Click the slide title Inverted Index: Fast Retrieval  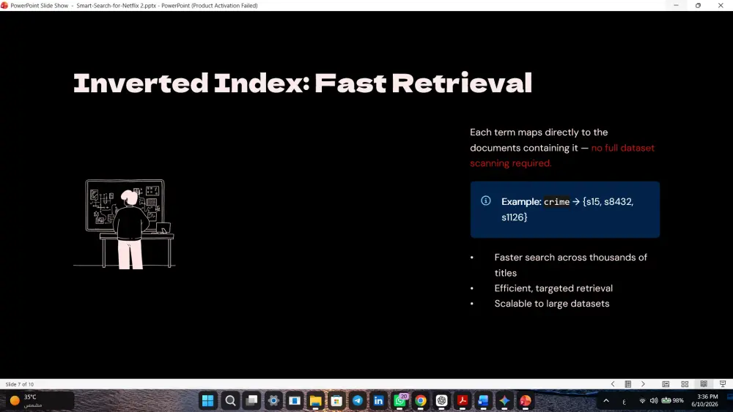(303, 83)
